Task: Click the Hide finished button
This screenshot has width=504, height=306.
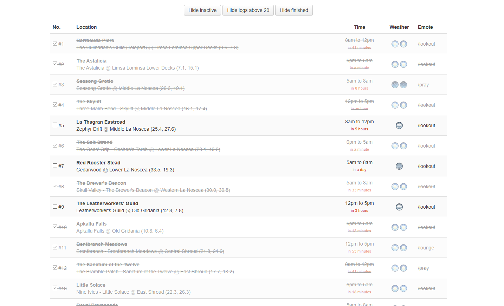Action: point(294,10)
